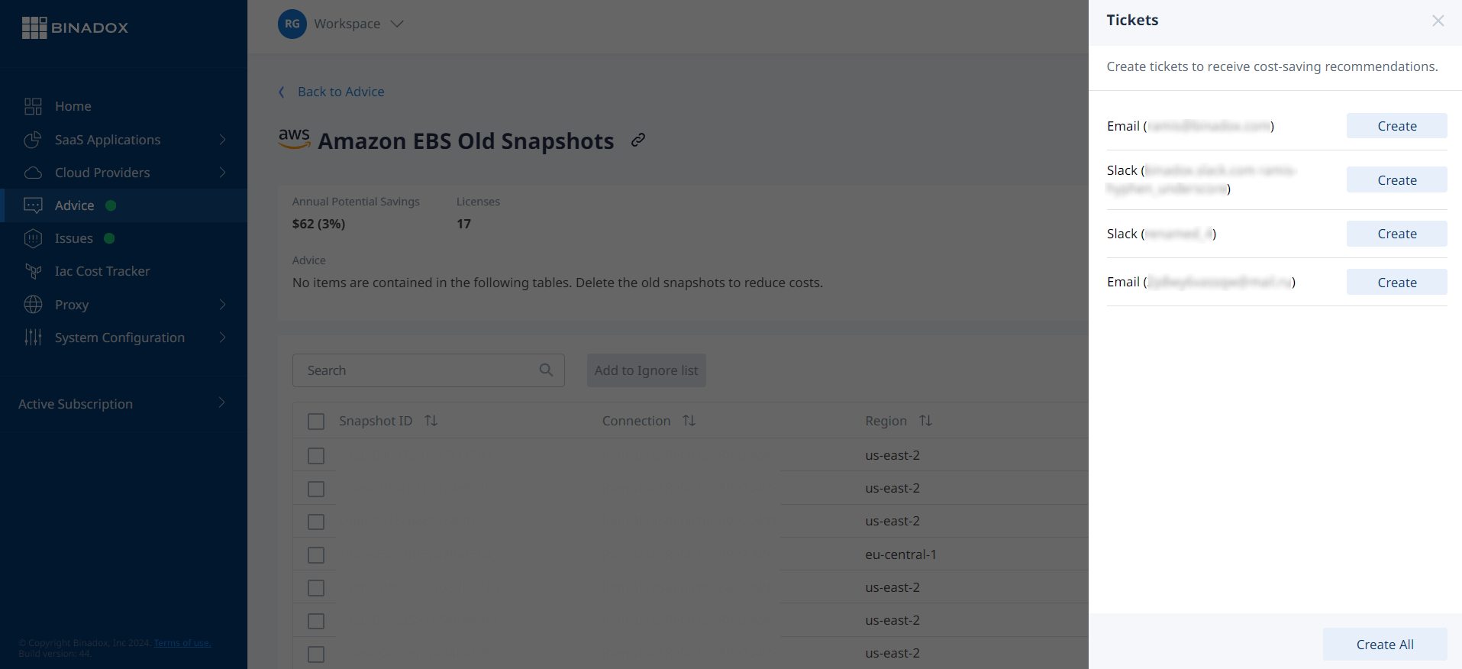This screenshot has height=669, width=1462.
Task: Expand System Configuration chevron
Action: [222, 337]
